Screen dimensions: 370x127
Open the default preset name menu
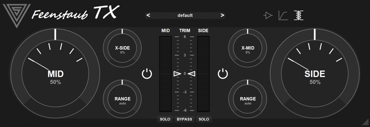pyautogui.click(x=185, y=15)
